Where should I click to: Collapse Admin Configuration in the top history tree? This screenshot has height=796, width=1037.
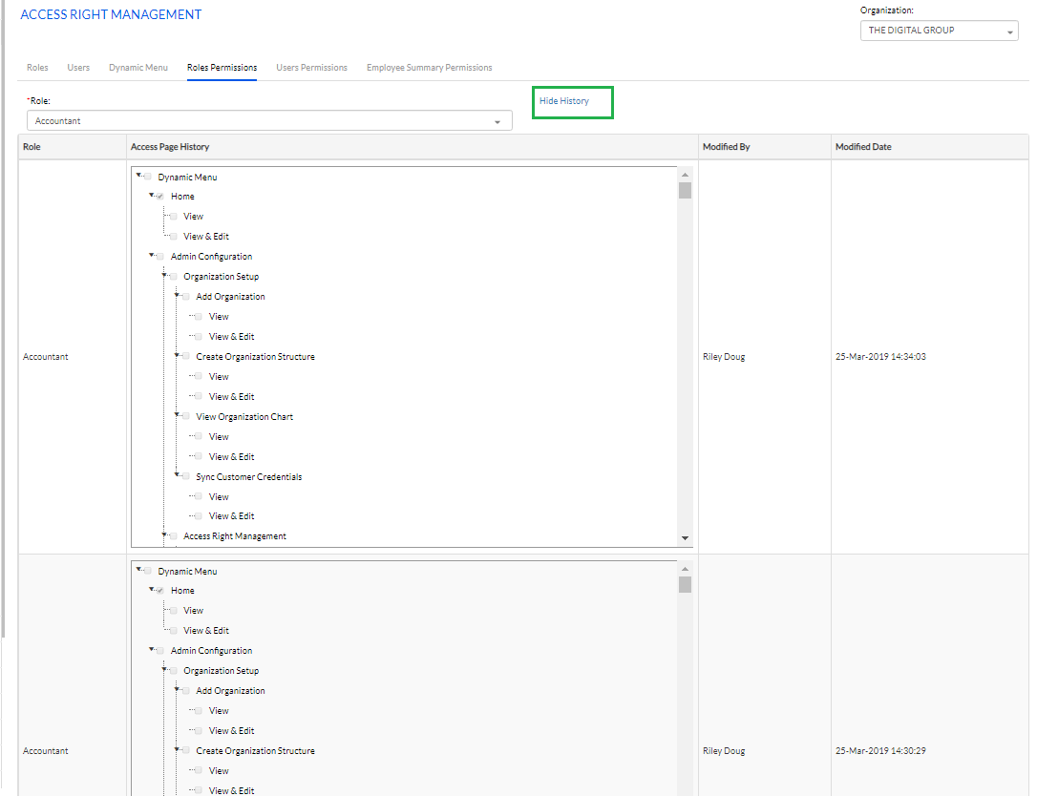coord(151,255)
